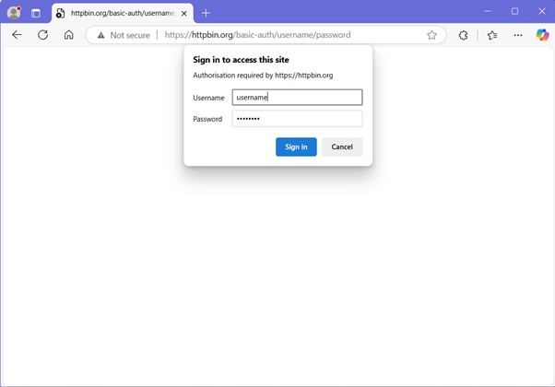Click the 'Authorisation required by https://httpbin.org' text

(x=263, y=76)
